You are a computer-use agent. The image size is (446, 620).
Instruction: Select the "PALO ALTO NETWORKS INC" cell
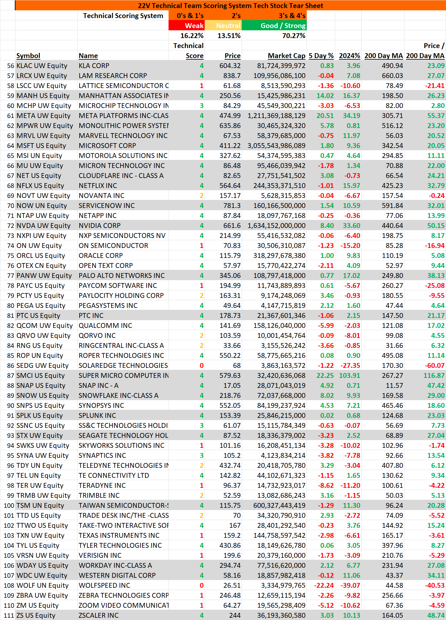click(123, 275)
